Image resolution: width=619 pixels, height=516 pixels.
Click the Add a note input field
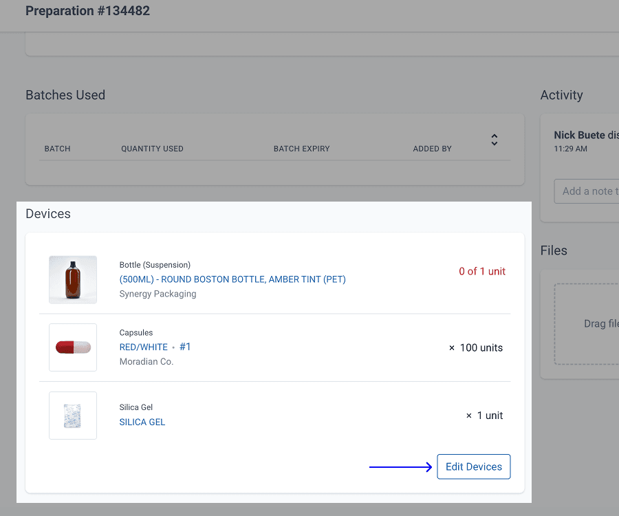587,191
